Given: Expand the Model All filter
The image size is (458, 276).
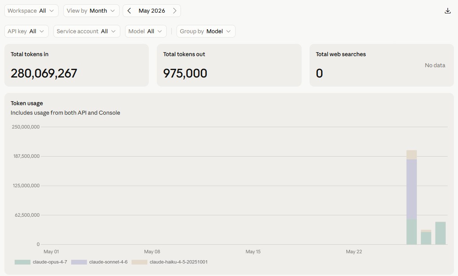Looking at the screenshot, I should (x=146, y=31).
